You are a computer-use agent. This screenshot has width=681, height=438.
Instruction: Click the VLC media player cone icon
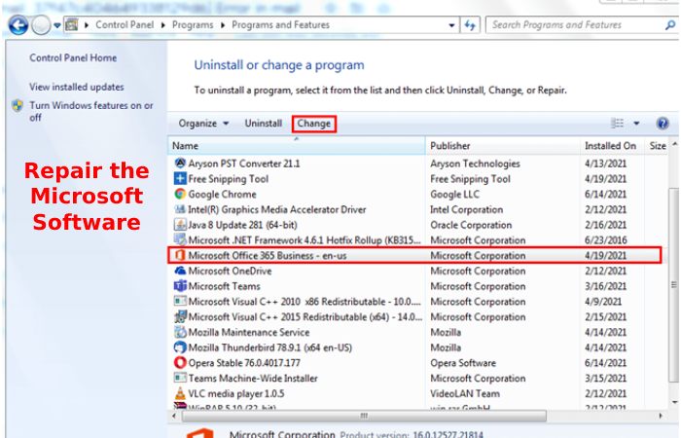[180, 393]
